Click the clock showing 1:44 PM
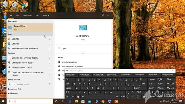Viewport: 185px width, 104px height. [173, 101]
